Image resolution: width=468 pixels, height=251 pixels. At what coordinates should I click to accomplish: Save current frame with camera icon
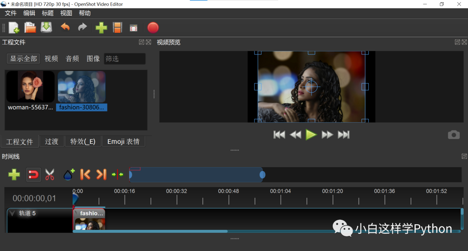(x=454, y=135)
